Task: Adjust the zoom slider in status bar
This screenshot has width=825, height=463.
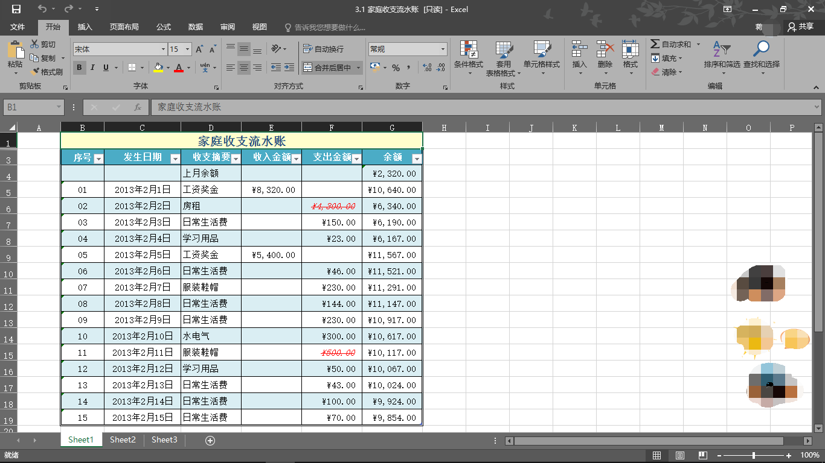Action: 753,455
